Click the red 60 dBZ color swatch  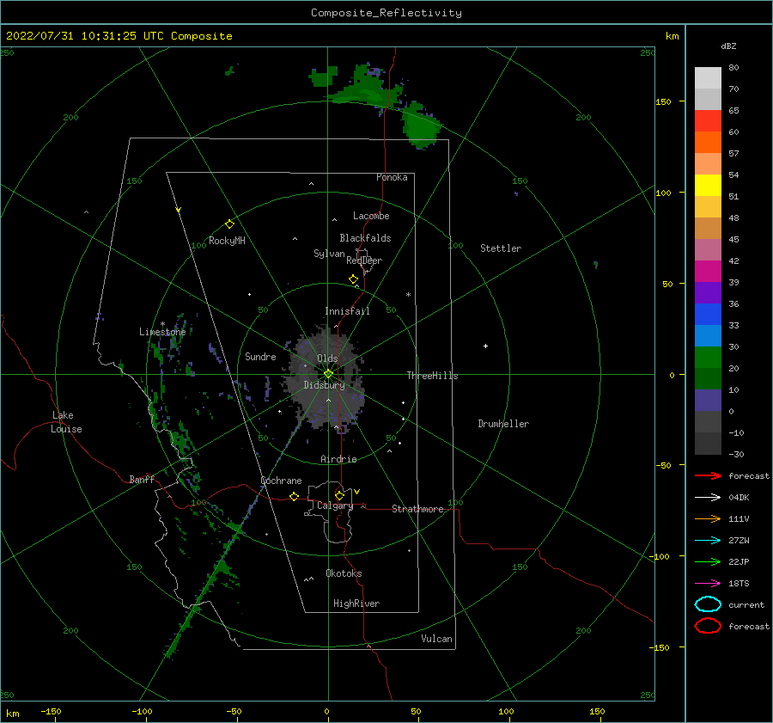708,121
